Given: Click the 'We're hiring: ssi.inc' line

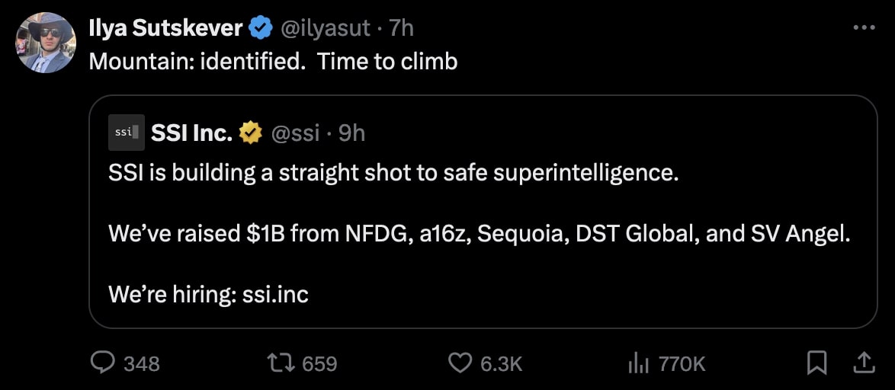Looking at the screenshot, I should [x=208, y=294].
